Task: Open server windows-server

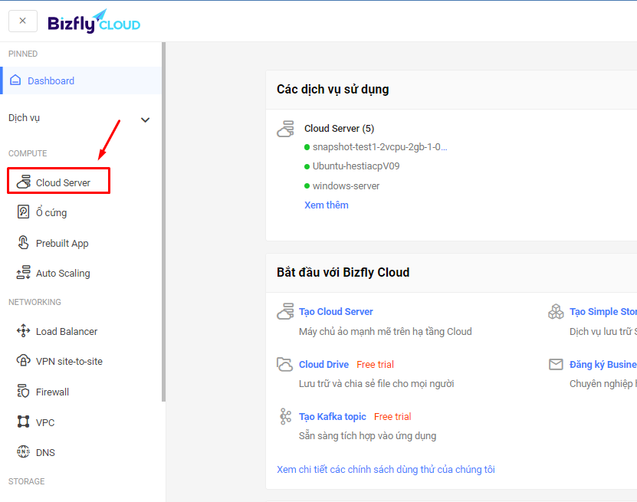Action: point(346,186)
